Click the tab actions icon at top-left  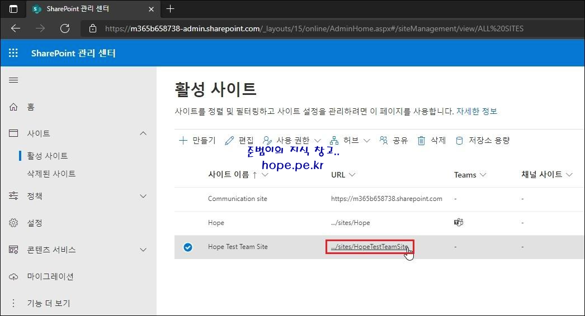[13, 9]
